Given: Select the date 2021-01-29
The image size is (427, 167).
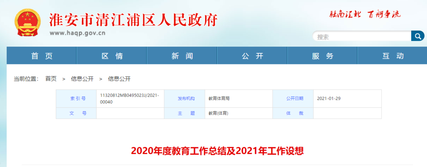Looking at the screenshot, I should point(329,98).
